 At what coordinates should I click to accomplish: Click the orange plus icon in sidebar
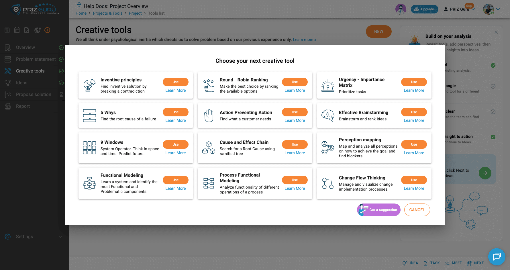point(47,30)
